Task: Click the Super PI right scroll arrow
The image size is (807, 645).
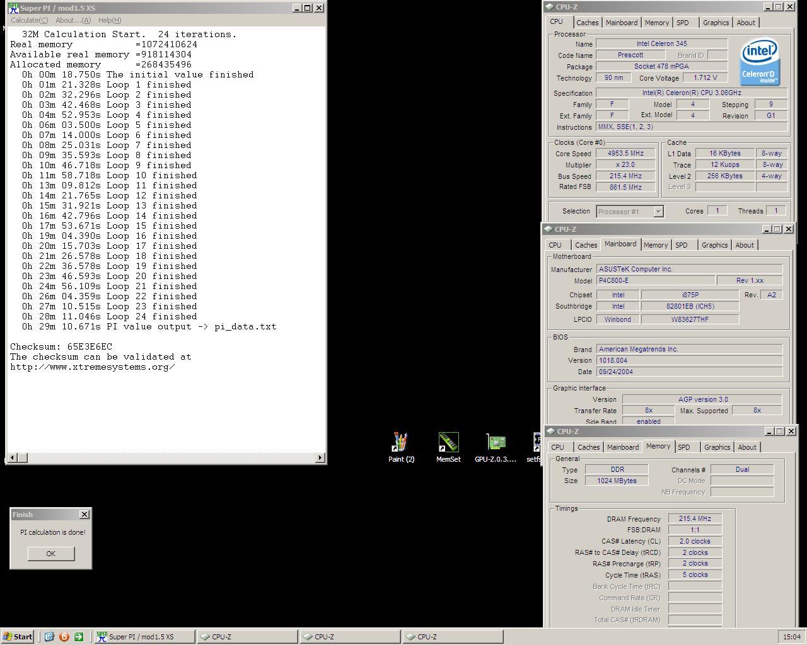Action: (320, 458)
